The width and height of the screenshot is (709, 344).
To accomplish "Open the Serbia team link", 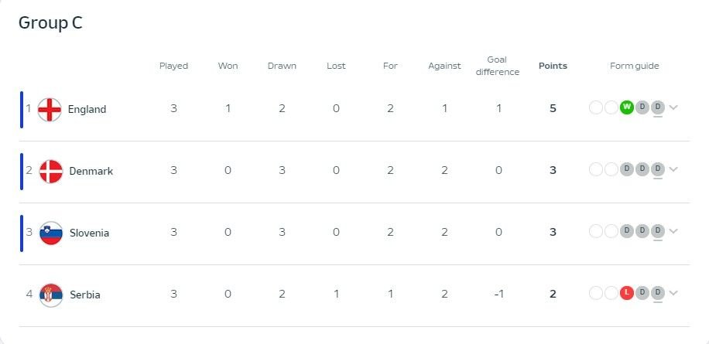I will [85, 295].
